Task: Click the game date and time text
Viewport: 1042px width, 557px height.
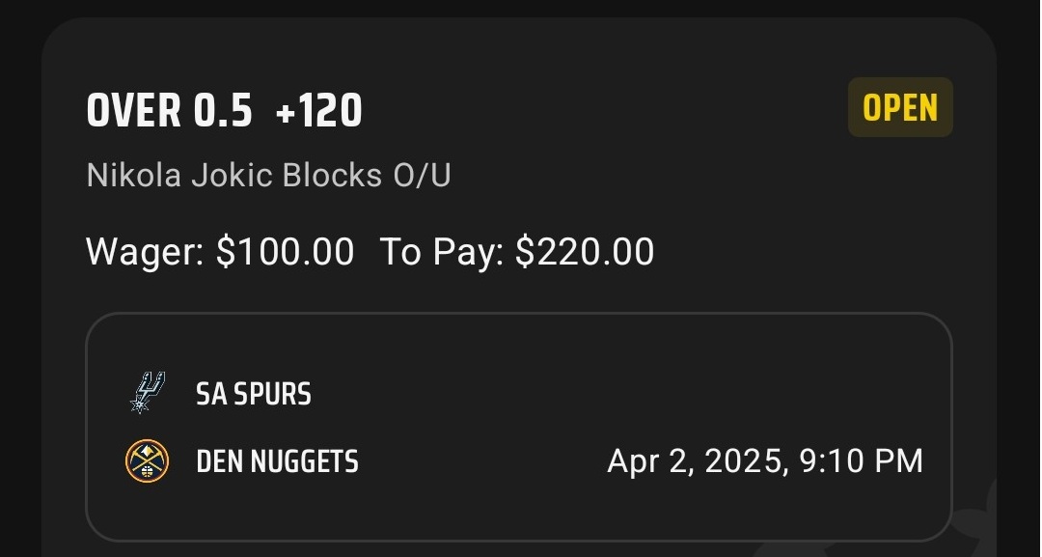Action: click(x=767, y=460)
